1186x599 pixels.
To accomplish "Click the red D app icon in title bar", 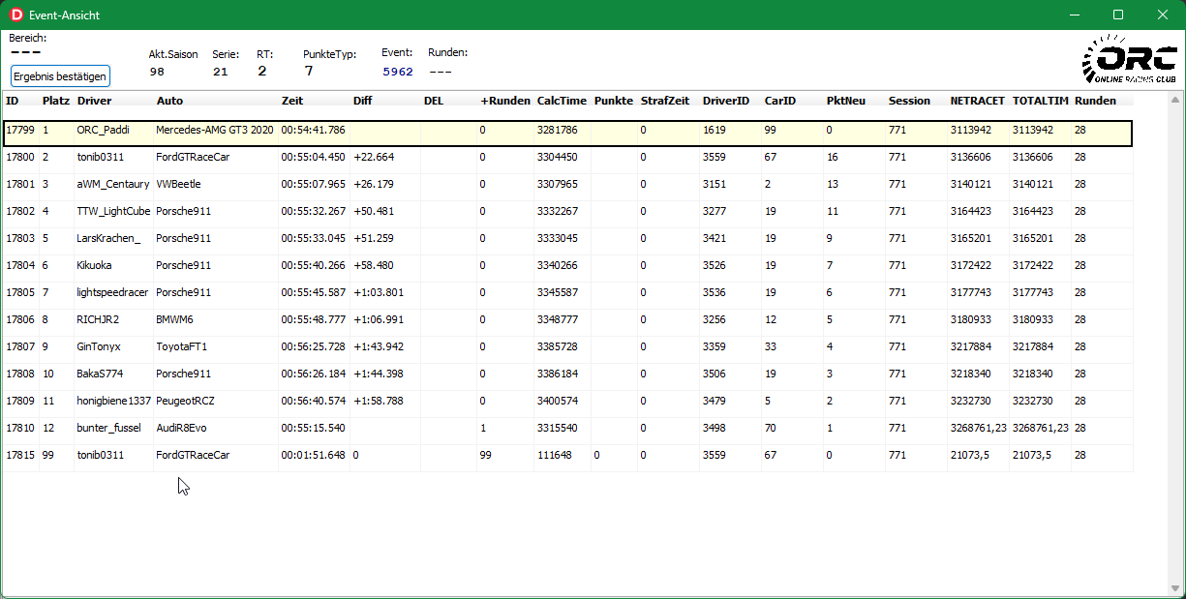I will click(x=15, y=15).
